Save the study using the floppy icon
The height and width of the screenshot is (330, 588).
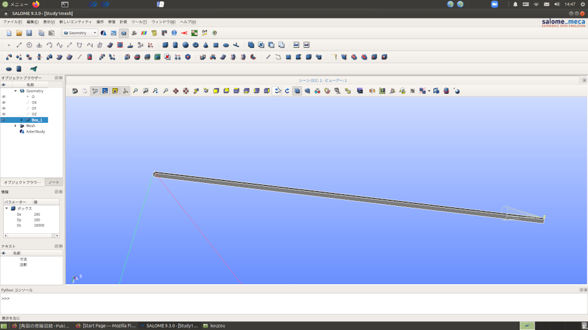(x=29, y=33)
